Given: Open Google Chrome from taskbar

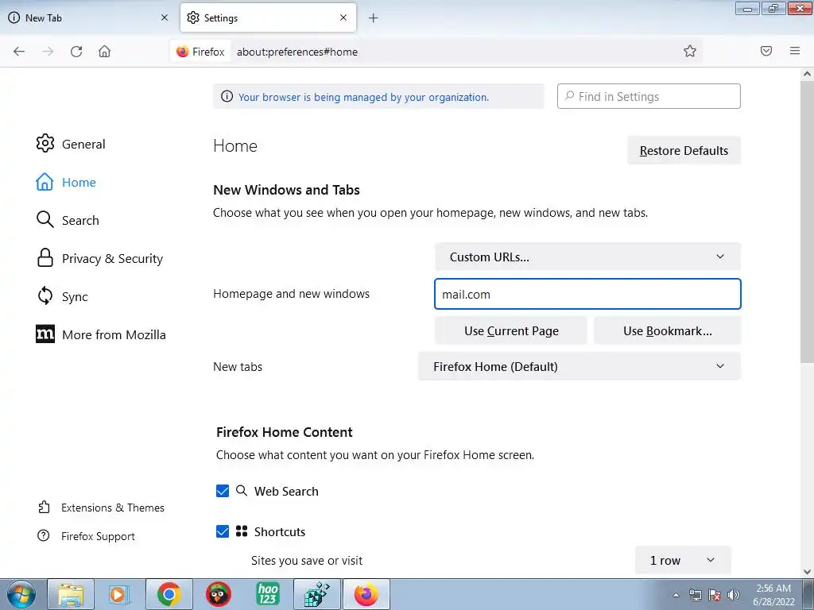Looking at the screenshot, I should [169, 594].
